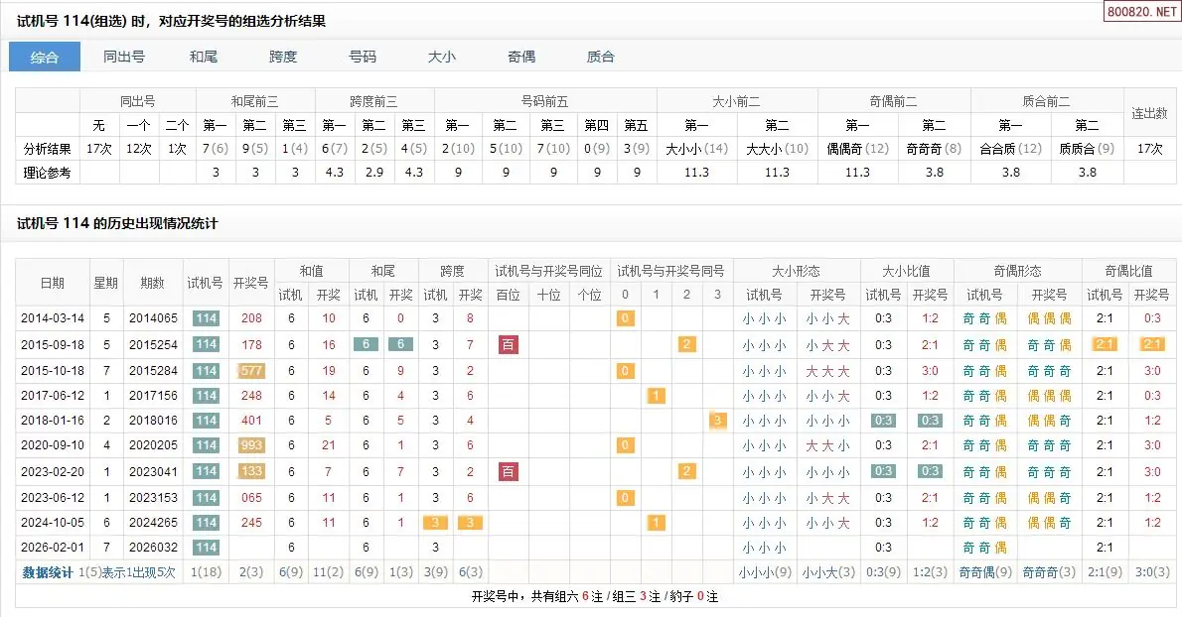Click the 800820.NET site label
This screenshot has width=1182, height=617.
point(1140,13)
